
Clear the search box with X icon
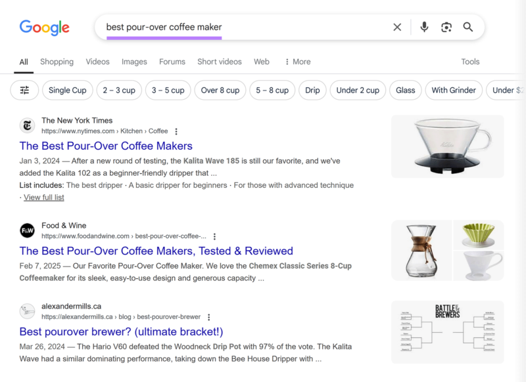[397, 27]
